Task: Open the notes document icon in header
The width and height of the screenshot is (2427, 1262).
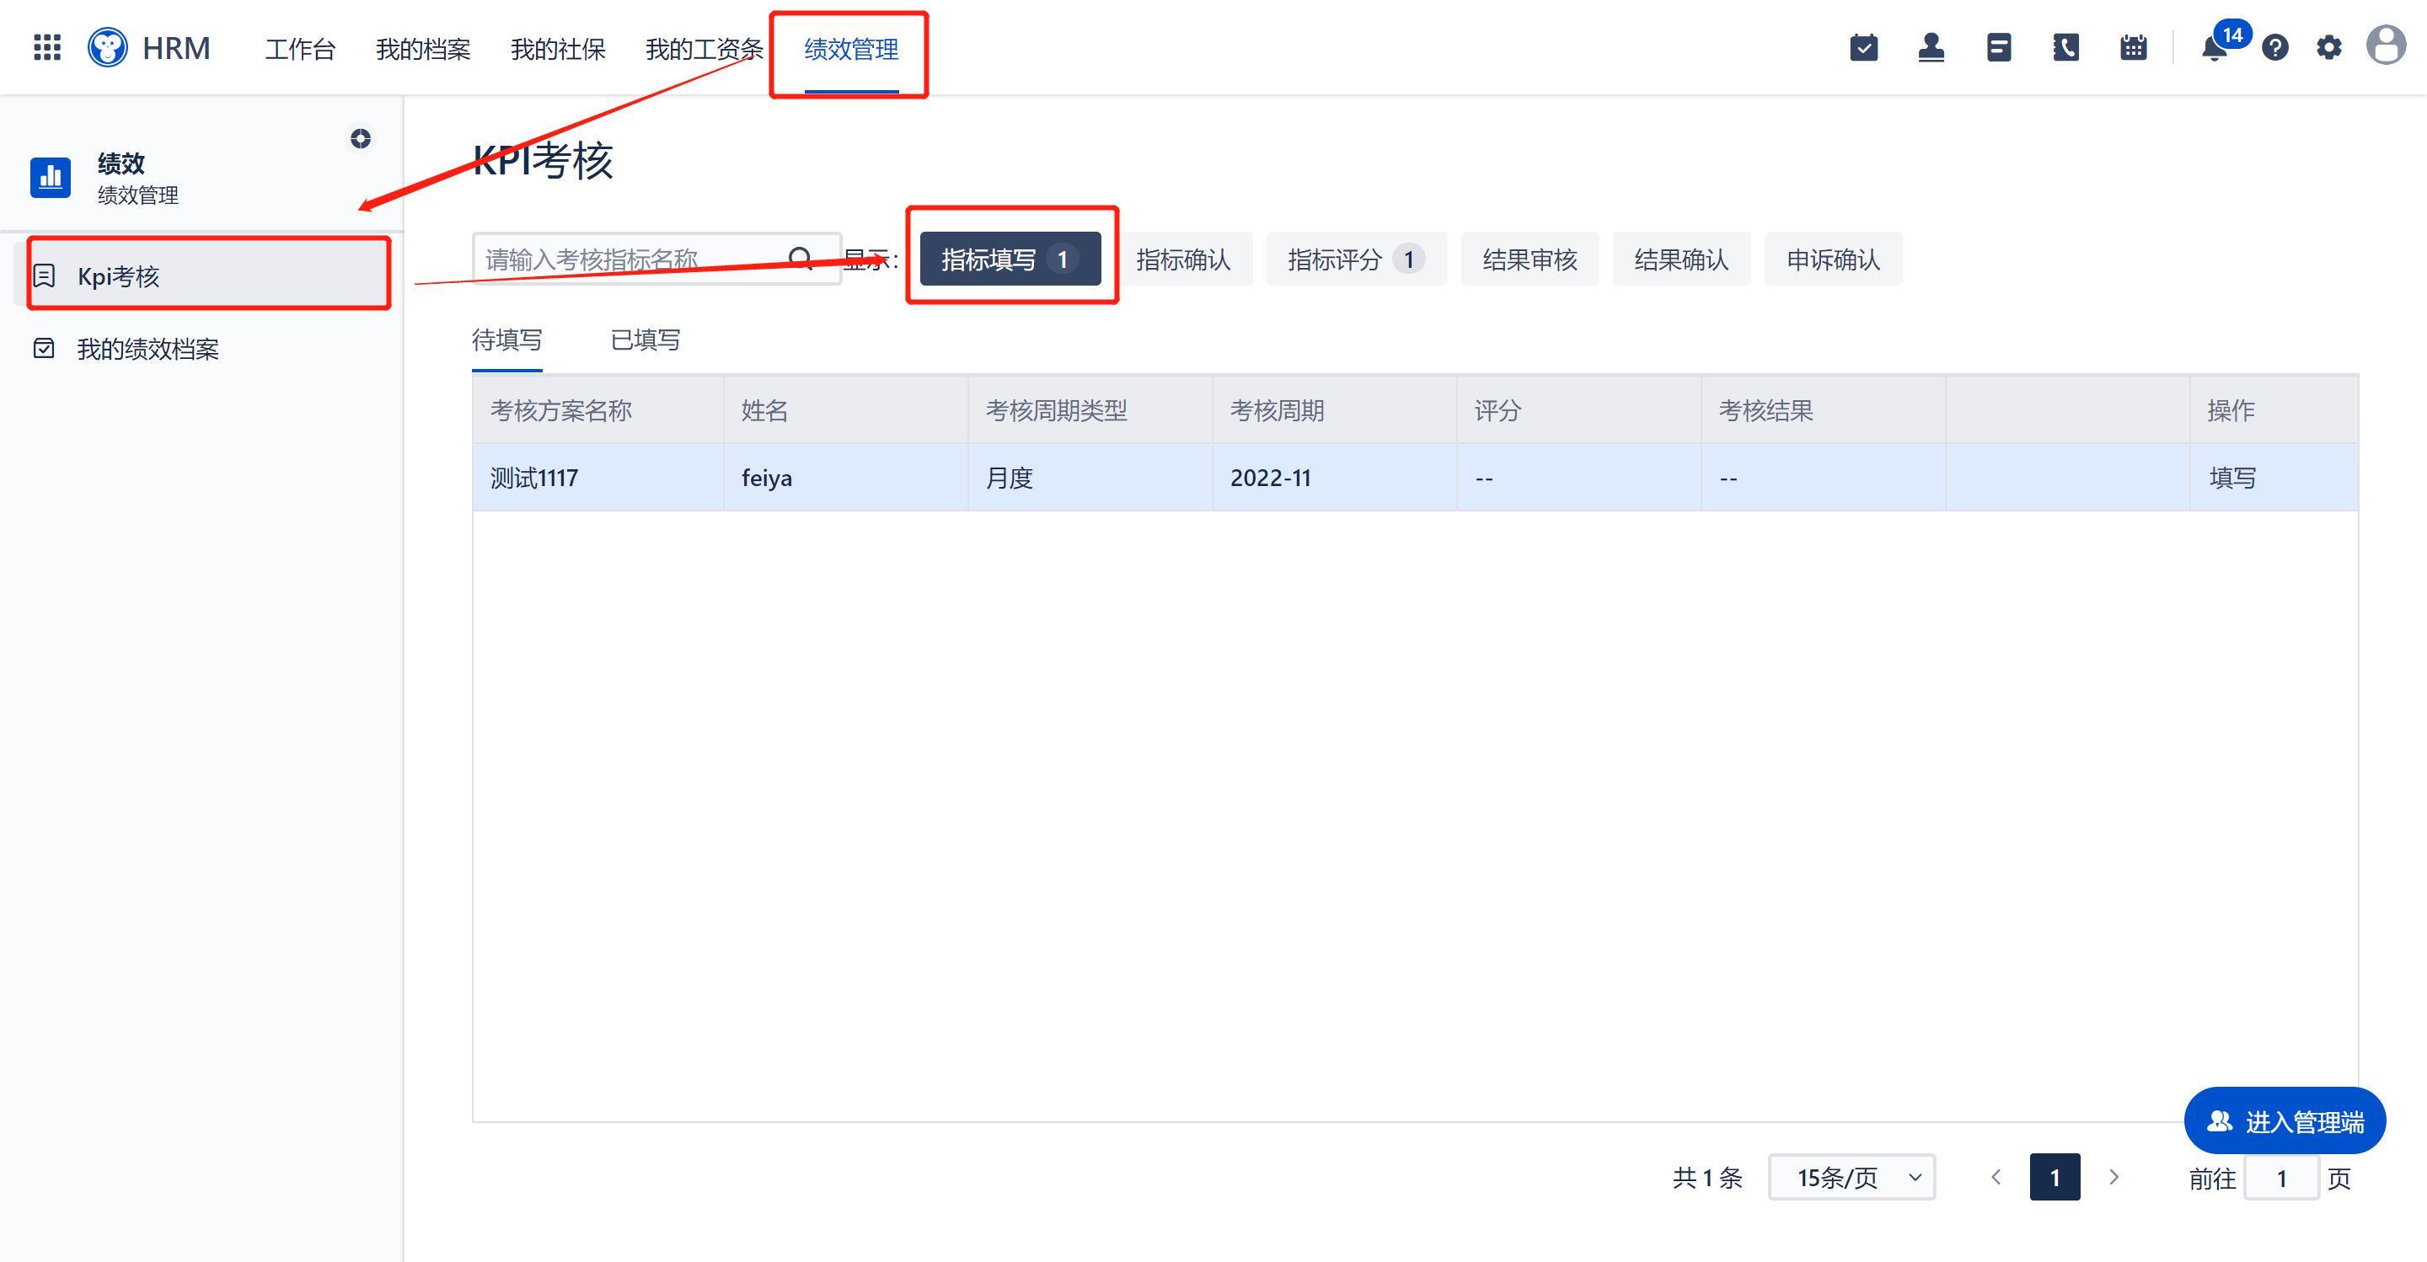Action: click(x=1998, y=47)
